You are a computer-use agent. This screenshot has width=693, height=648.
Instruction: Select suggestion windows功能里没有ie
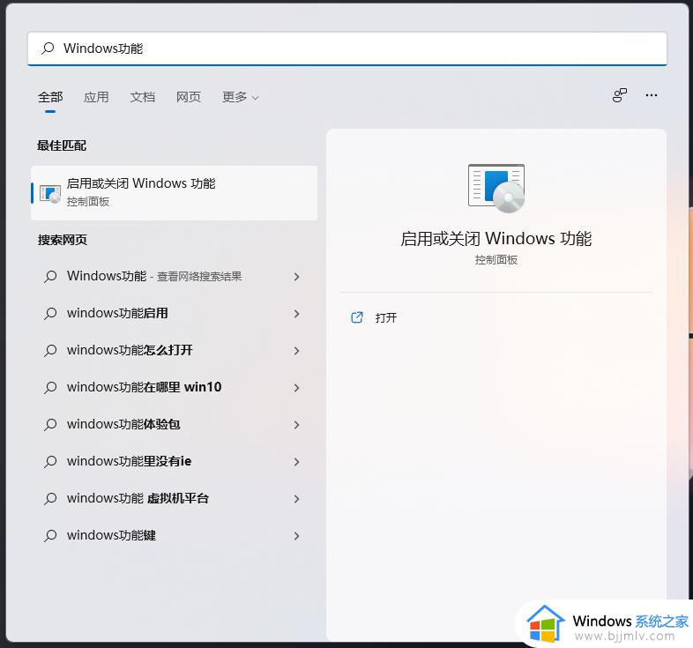tap(175, 461)
